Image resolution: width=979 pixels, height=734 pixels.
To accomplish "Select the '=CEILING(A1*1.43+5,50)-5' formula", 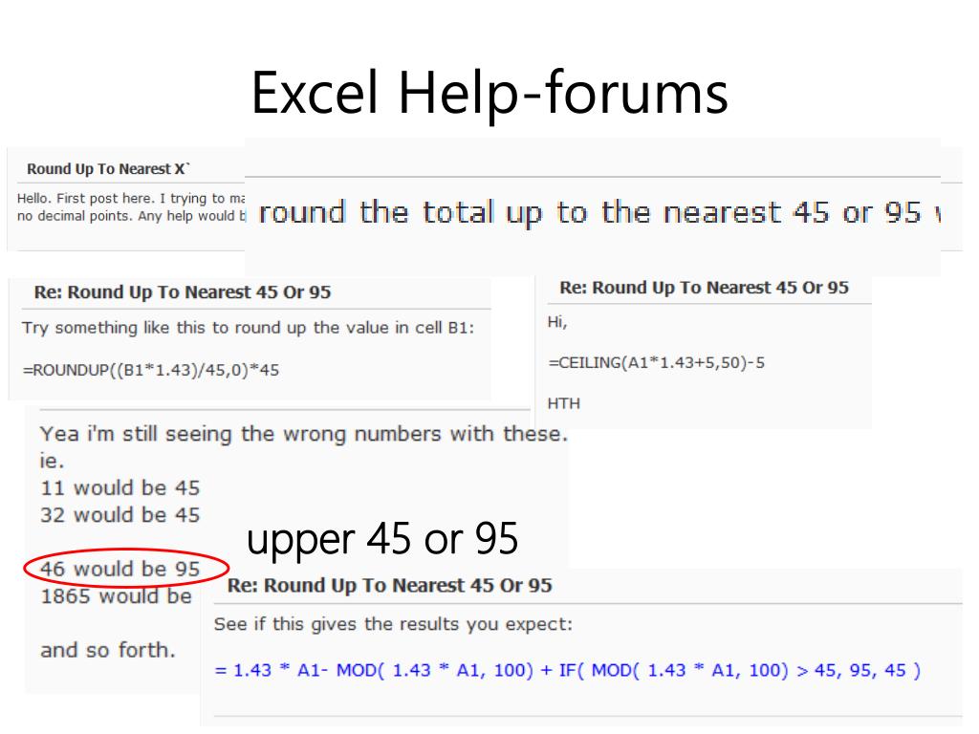I will [656, 362].
